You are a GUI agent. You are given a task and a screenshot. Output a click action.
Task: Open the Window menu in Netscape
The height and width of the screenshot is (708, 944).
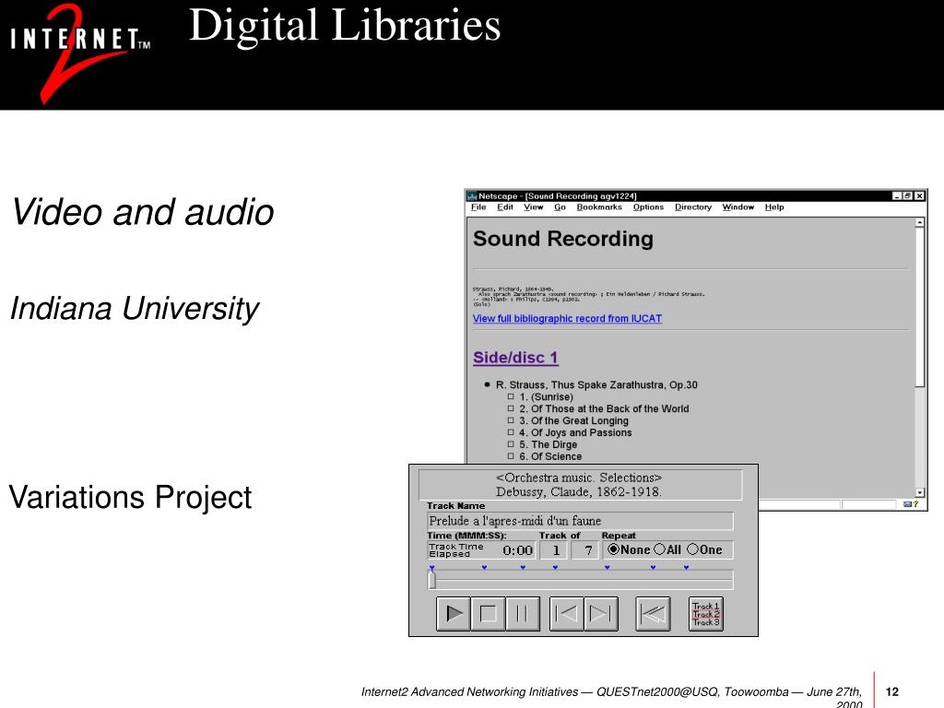click(738, 207)
